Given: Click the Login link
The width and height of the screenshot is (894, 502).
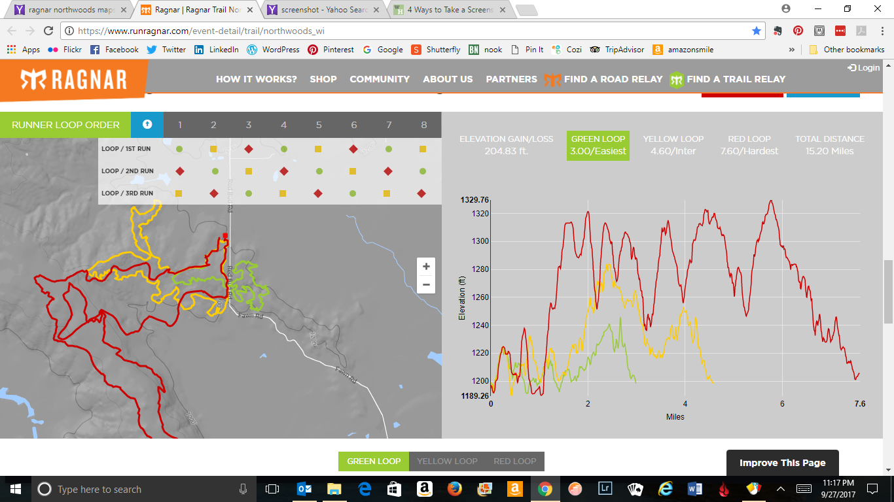Looking at the screenshot, I should [863, 68].
